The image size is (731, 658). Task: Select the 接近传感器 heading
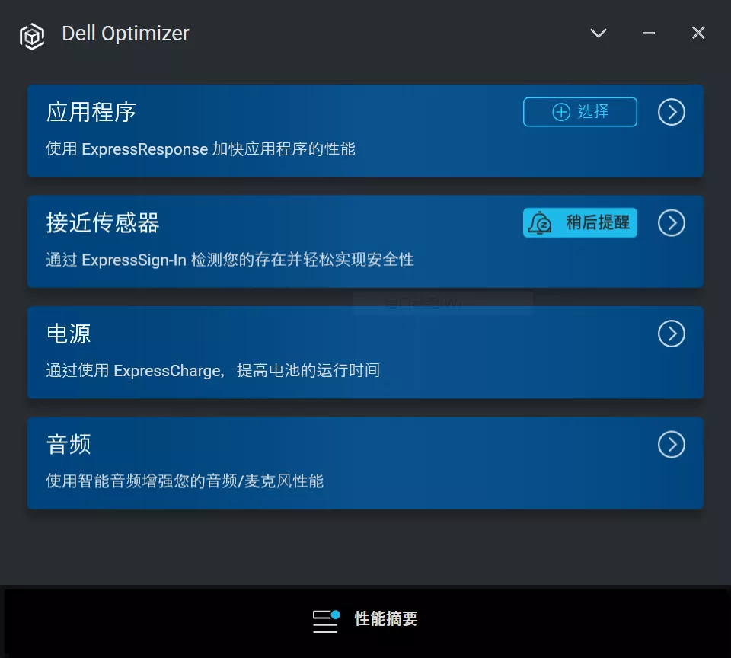[103, 223]
